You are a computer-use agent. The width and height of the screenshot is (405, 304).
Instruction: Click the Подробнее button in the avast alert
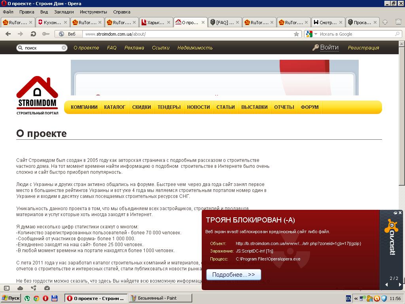(233, 275)
